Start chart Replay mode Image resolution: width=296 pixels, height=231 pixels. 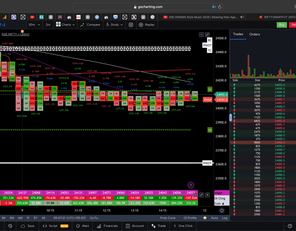(x=147, y=25)
